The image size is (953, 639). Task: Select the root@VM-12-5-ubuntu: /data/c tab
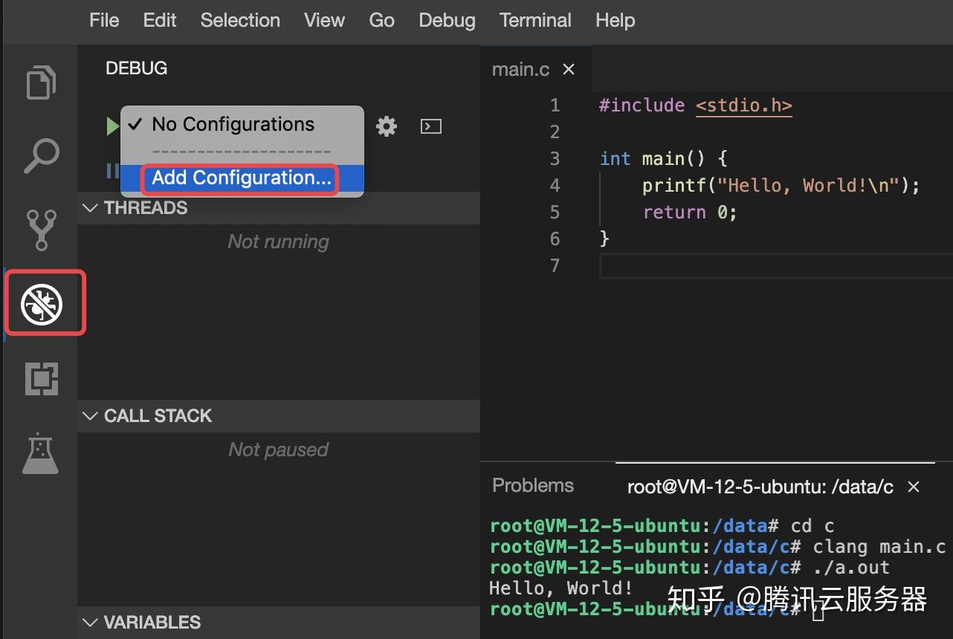760,487
